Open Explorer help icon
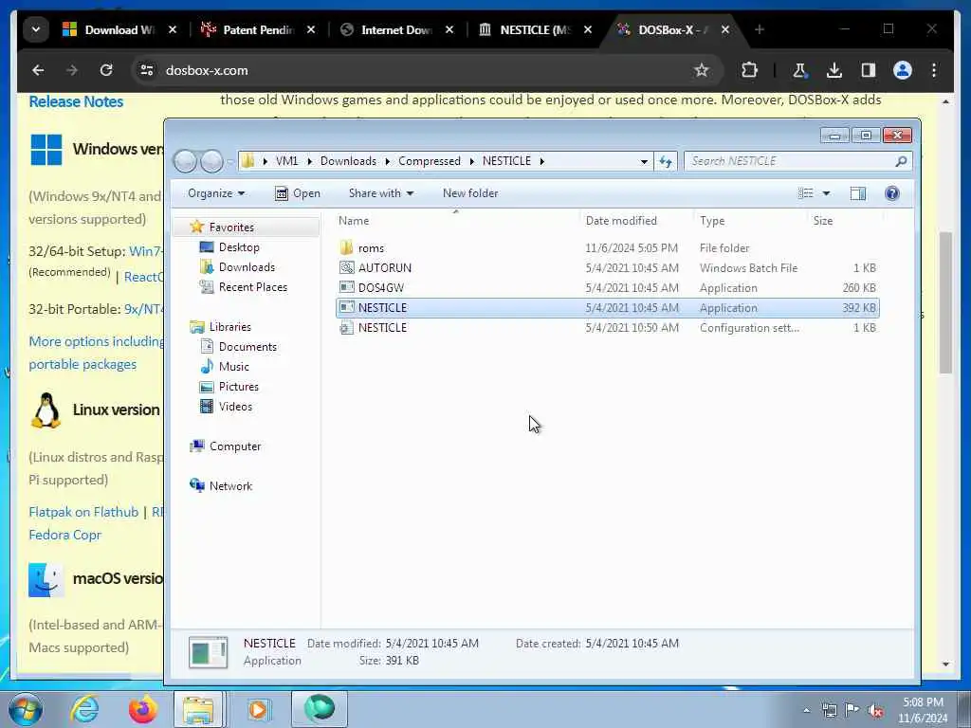971x728 pixels. click(891, 193)
